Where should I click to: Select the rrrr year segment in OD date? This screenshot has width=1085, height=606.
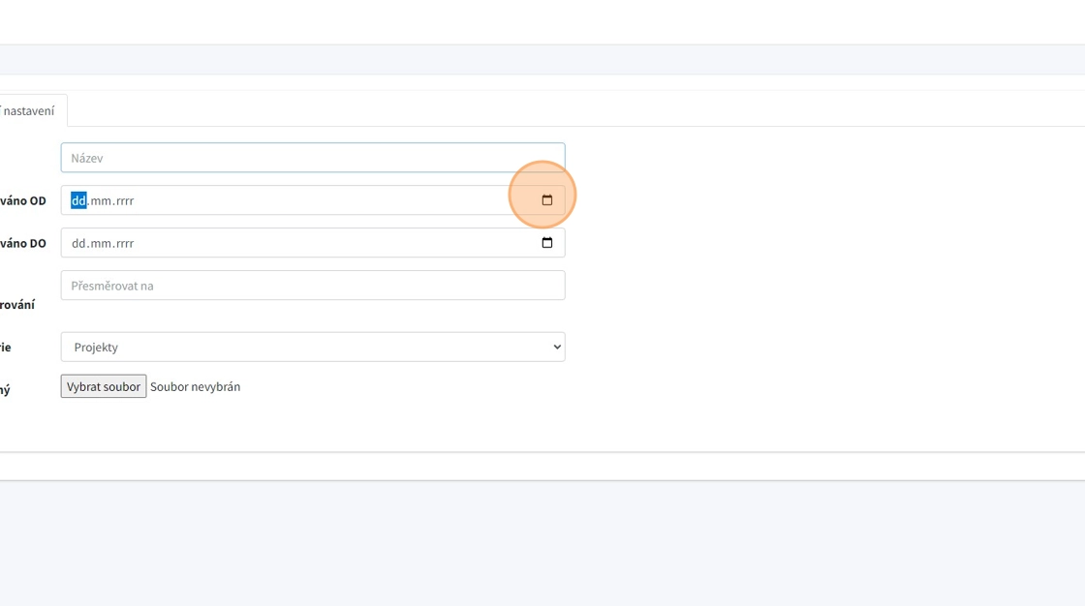124,201
